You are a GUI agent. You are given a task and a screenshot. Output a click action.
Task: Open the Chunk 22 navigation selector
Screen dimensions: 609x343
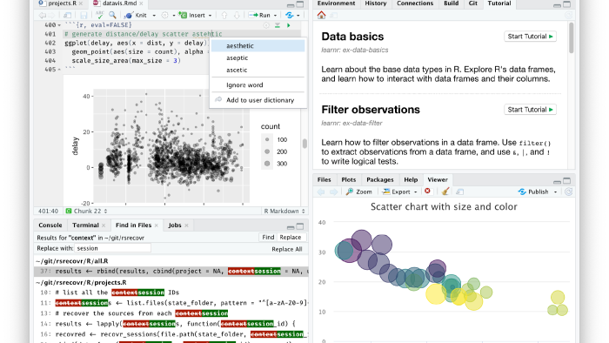click(87, 211)
